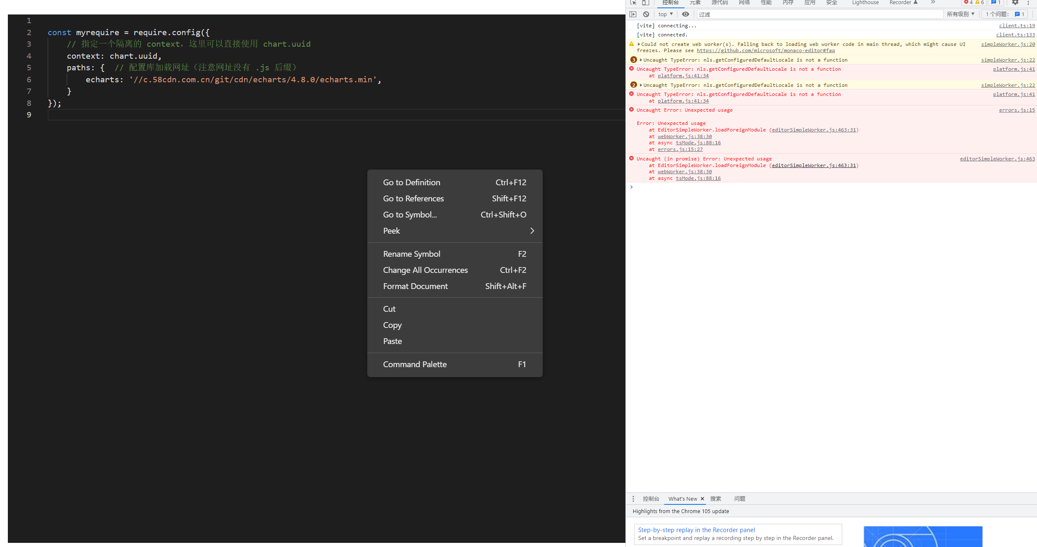Screen dimensions: 1037x547
Task: Clear the console with the prohibit icon
Action: click(x=646, y=14)
